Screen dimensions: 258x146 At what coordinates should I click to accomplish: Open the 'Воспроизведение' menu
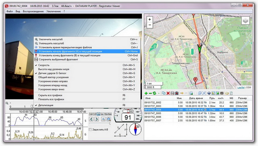tap(33, 11)
